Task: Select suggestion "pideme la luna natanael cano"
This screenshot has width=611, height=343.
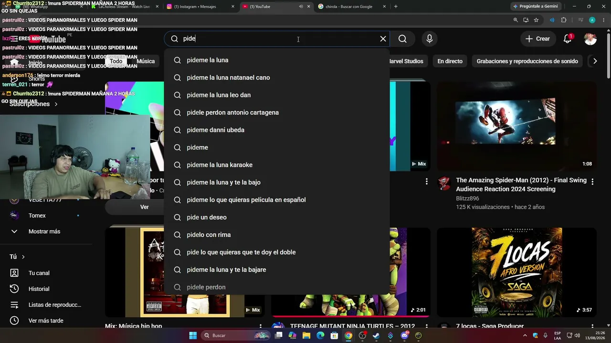Action: 277,78
